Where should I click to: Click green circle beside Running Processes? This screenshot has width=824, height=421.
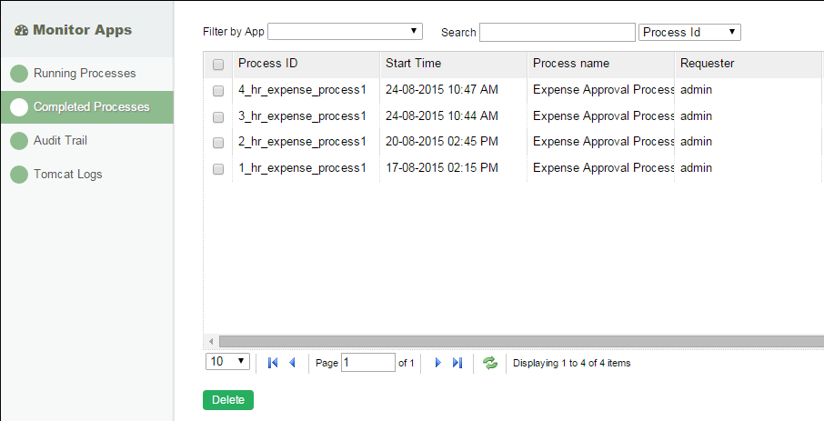coord(19,73)
